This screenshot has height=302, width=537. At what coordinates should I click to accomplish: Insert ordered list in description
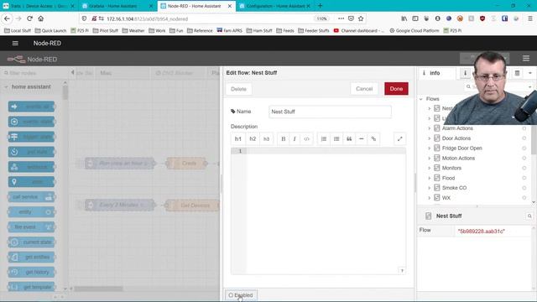324,139
